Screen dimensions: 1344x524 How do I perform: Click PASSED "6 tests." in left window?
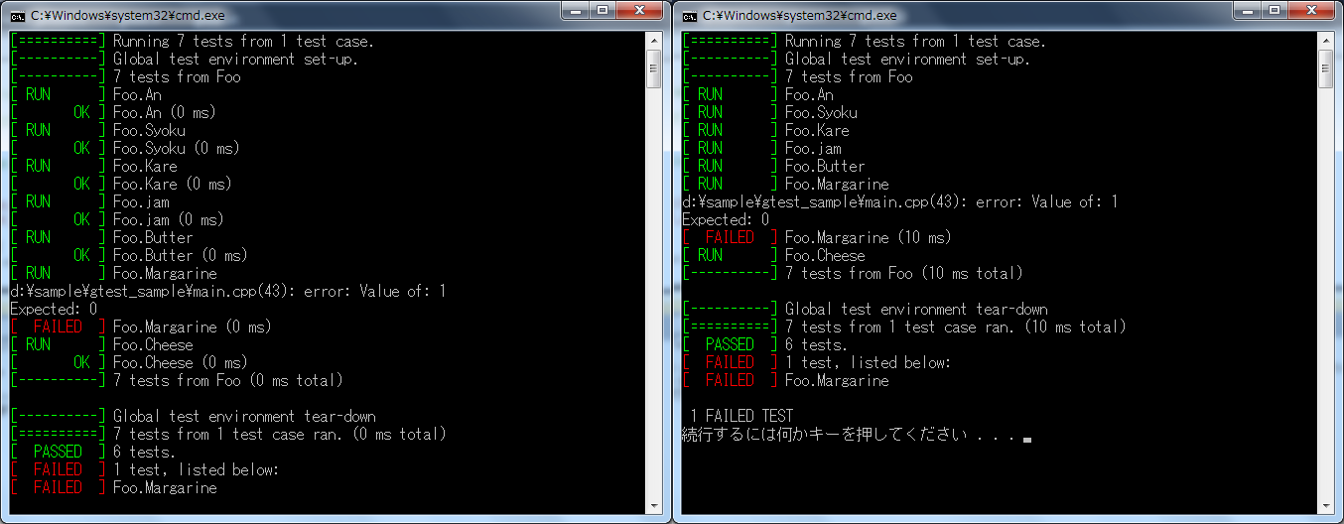(93, 452)
